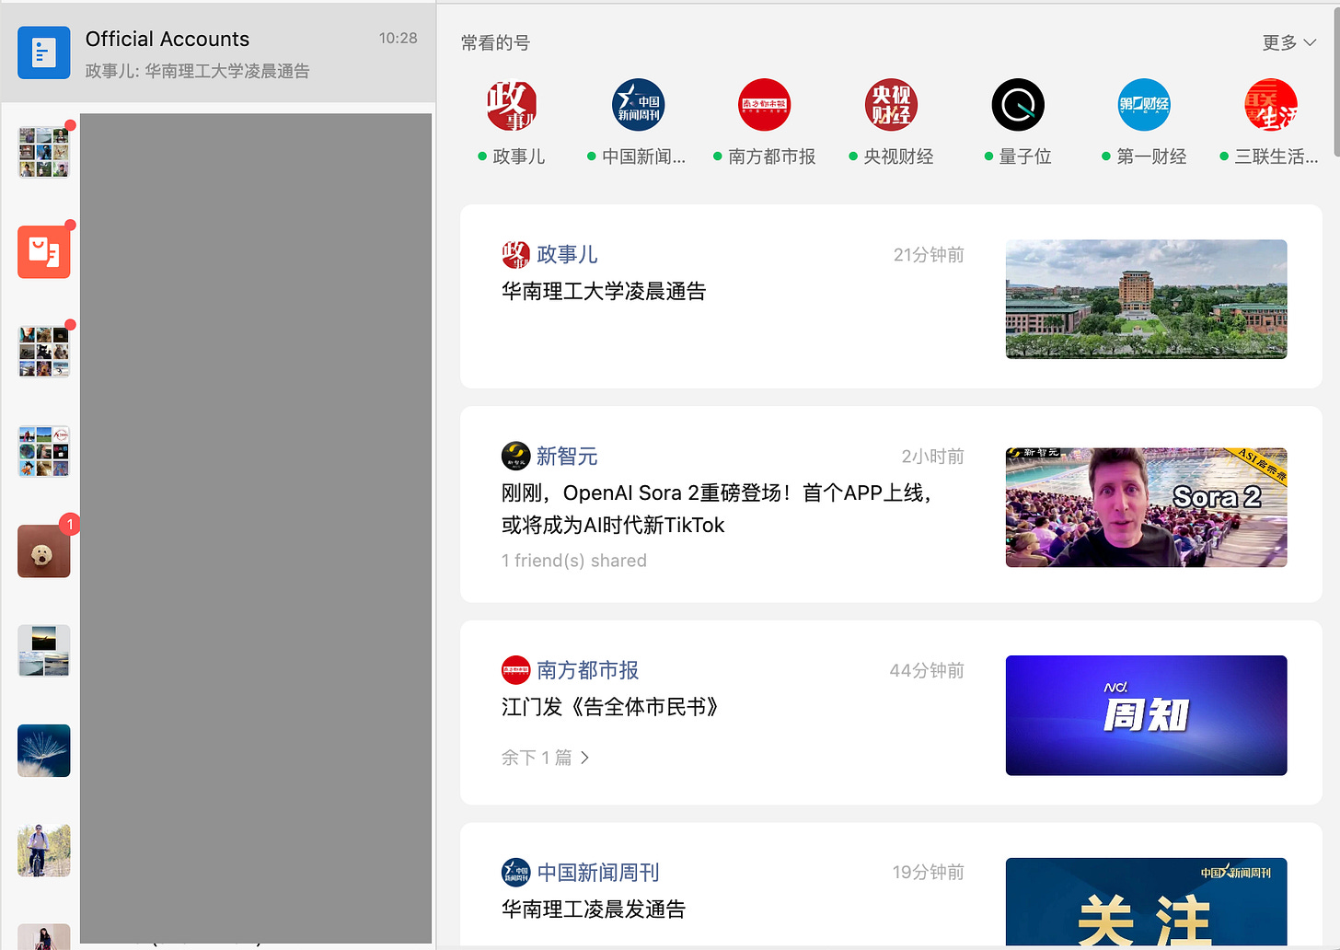This screenshot has height=950, width=1340.
Task: Expand 余下 1 篇 remaining articles
Action: point(545,758)
